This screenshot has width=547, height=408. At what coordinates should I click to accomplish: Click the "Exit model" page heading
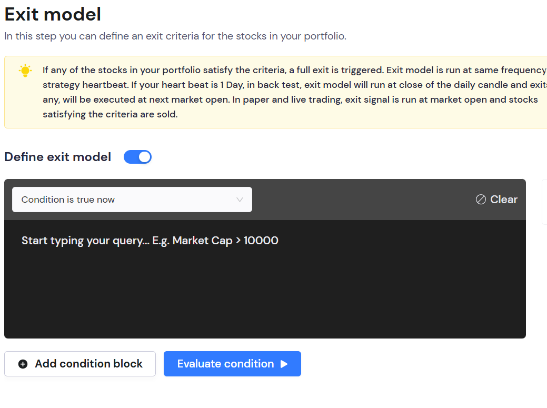click(x=53, y=14)
